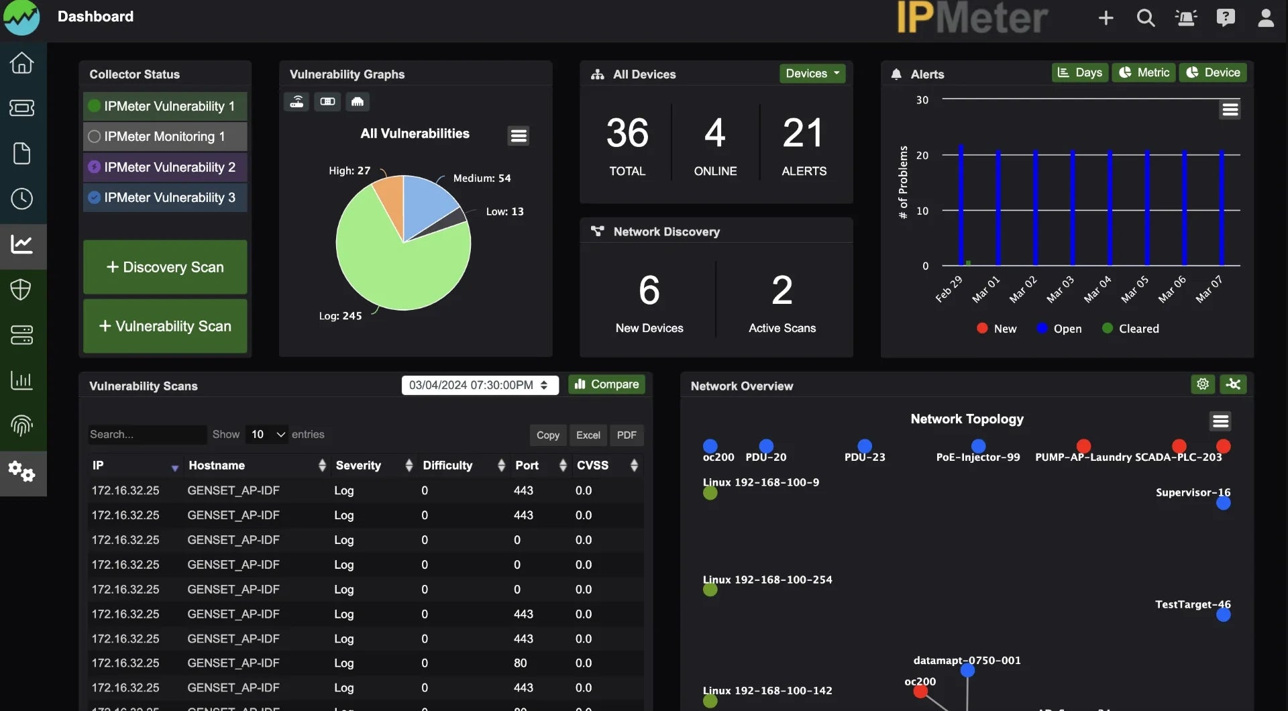
Task: Click the Network Overview topology layout button
Action: tap(1233, 384)
